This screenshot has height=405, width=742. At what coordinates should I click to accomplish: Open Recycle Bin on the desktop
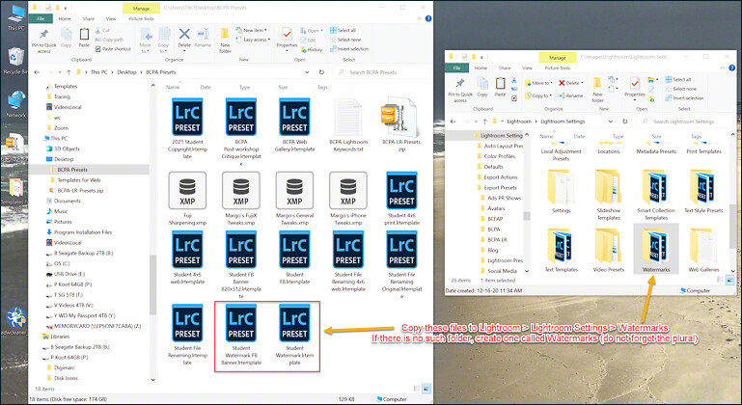(x=15, y=61)
